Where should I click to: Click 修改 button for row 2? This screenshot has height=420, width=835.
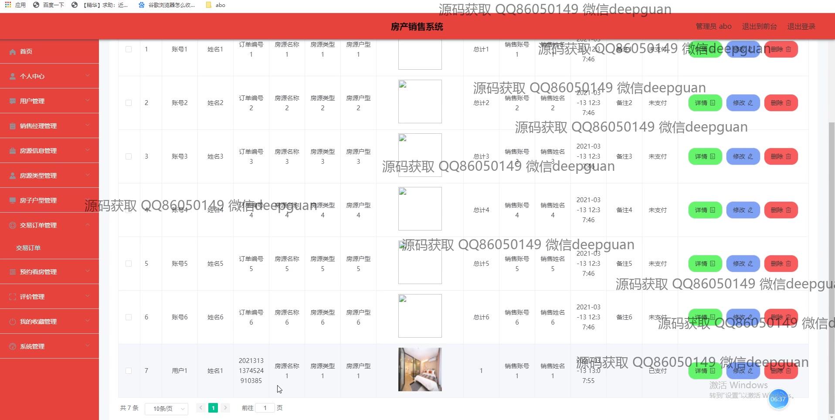click(x=743, y=103)
